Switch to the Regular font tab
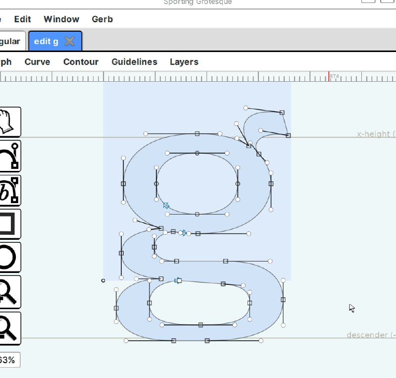The image size is (396, 378). click(x=11, y=41)
